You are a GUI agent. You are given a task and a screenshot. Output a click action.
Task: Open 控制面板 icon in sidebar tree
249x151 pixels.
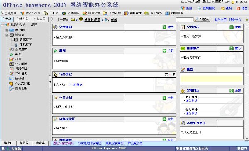tap(11, 88)
